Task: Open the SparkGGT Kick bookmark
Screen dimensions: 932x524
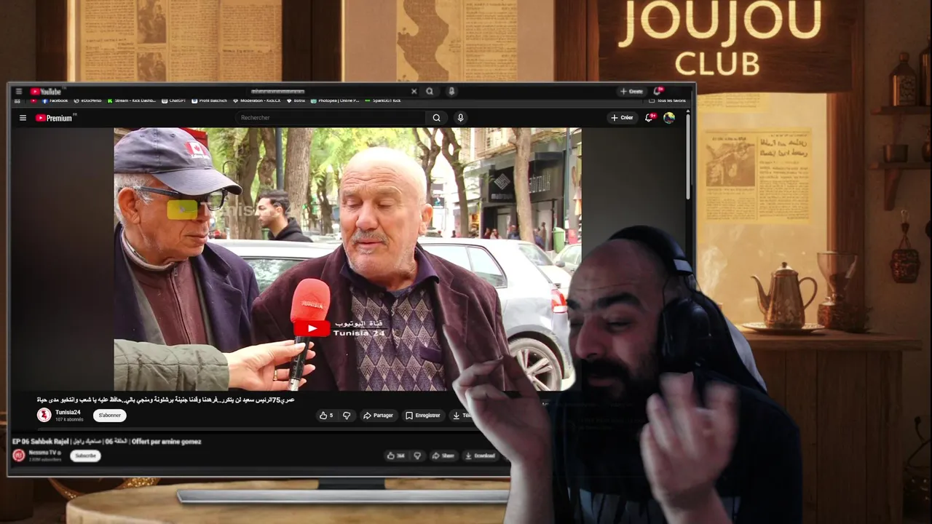Action: coord(383,100)
